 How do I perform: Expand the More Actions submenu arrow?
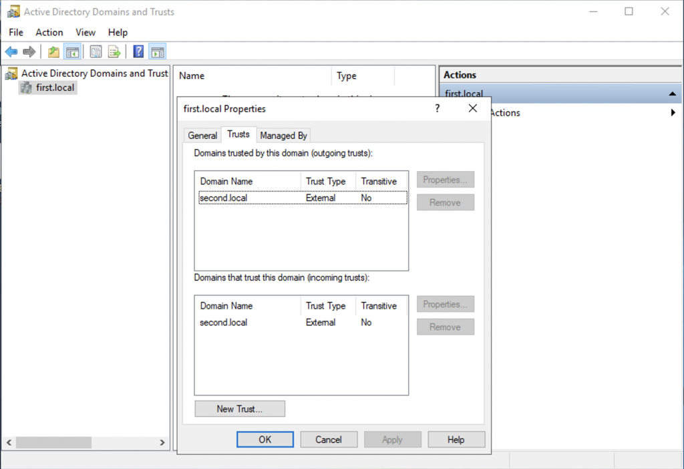pos(673,112)
